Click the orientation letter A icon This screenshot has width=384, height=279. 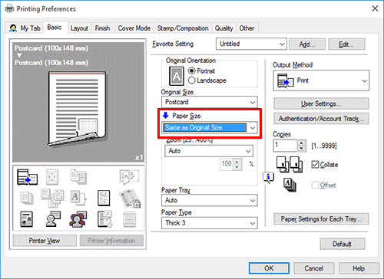(x=177, y=76)
